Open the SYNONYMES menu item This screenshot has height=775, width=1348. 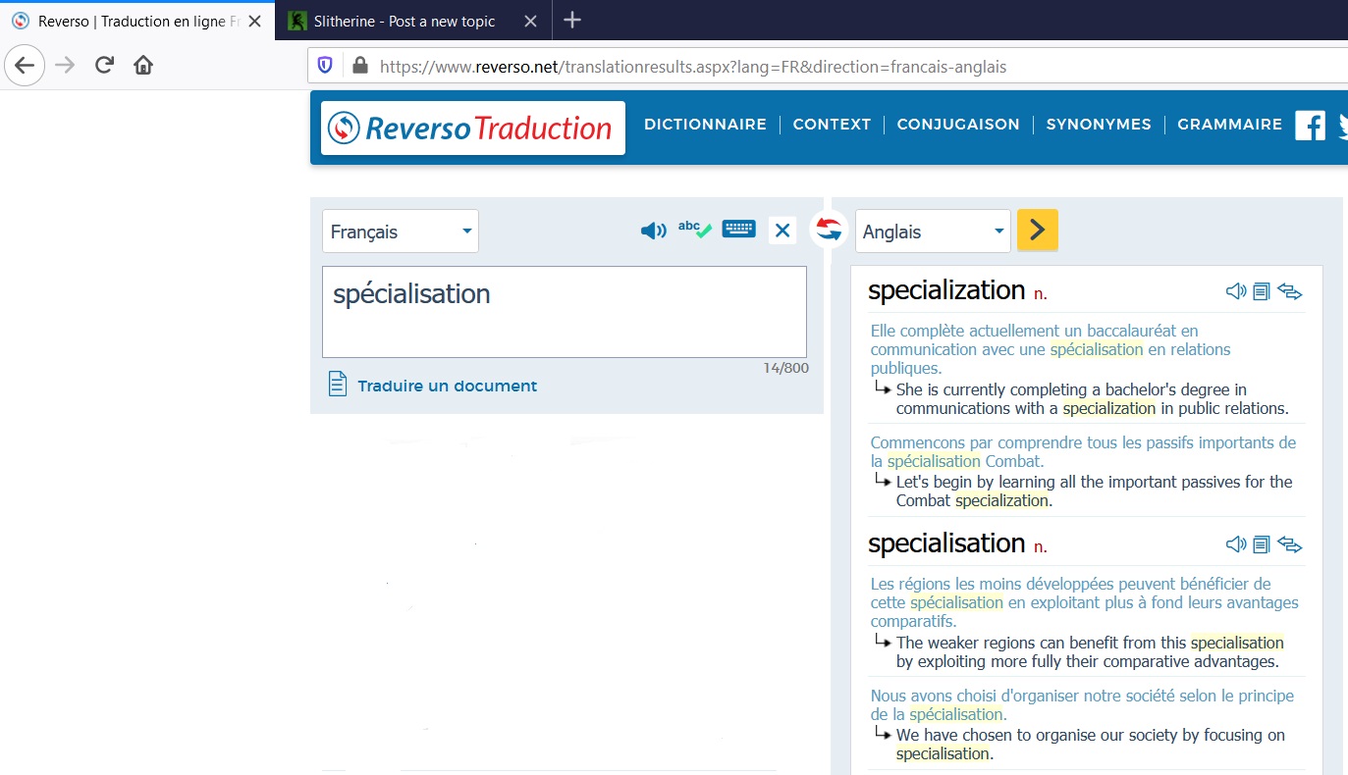click(x=1099, y=125)
